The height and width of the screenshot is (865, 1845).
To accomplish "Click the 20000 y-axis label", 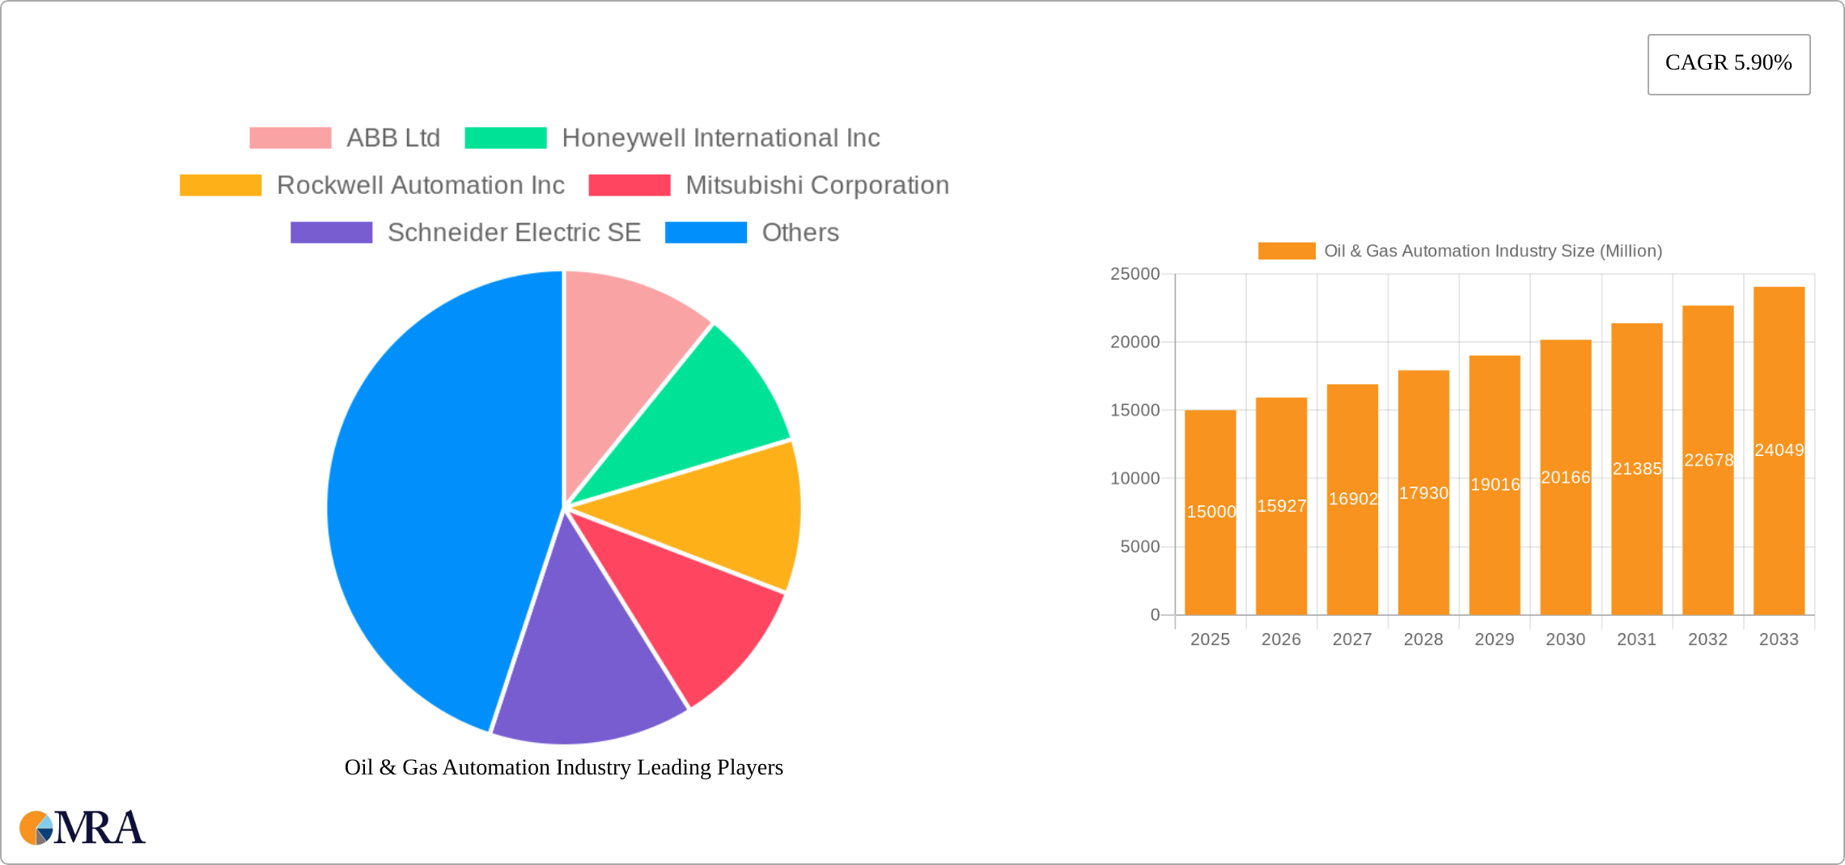I will point(1135,342).
